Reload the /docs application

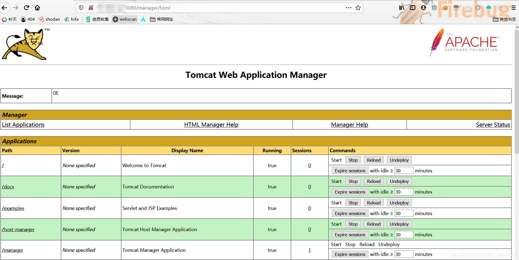[374, 181]
